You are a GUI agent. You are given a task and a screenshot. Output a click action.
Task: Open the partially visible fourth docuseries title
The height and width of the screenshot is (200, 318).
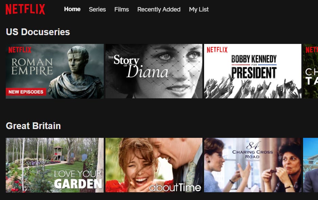[x=311, y=71]
